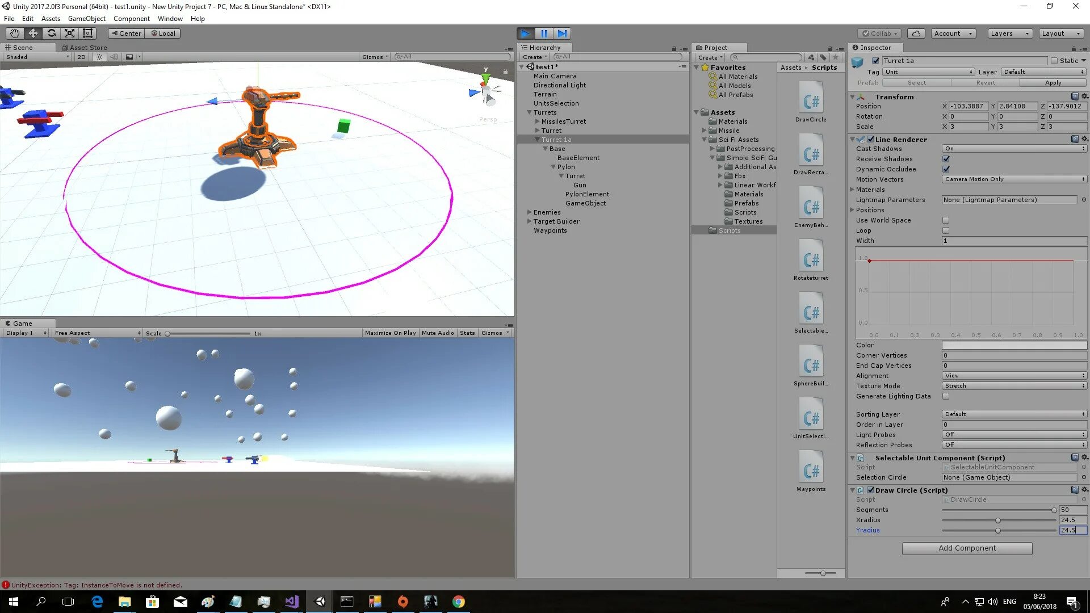This screenshot has width=1090, height=613.
Task: Select the Hand tool in toolbar
Action: 15,33
